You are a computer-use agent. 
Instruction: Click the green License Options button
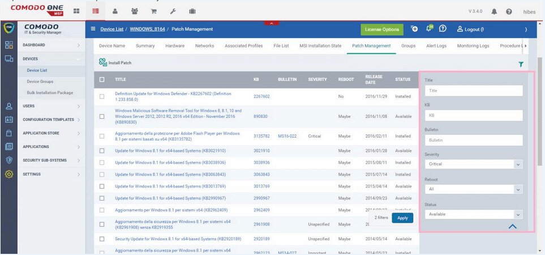click(x=382, y=29)
